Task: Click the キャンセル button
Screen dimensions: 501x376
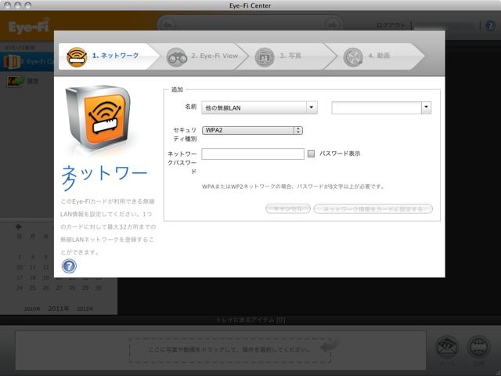Action: [x=288, y=209]
